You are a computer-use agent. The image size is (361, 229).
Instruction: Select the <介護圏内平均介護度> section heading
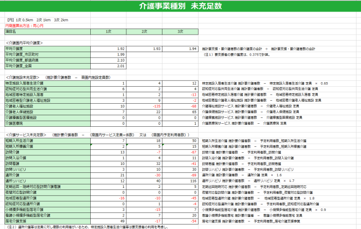click(x=24, y=43)
